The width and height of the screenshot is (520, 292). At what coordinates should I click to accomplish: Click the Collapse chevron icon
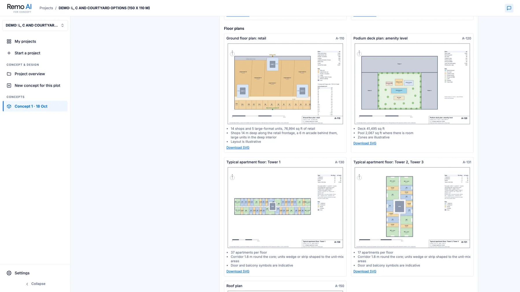(27, 284)
